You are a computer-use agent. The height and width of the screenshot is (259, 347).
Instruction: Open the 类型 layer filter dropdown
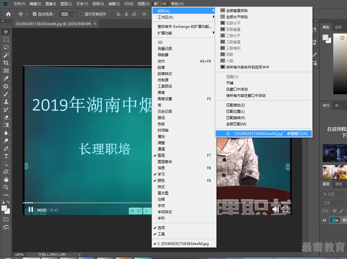click(x=334, y=194)
